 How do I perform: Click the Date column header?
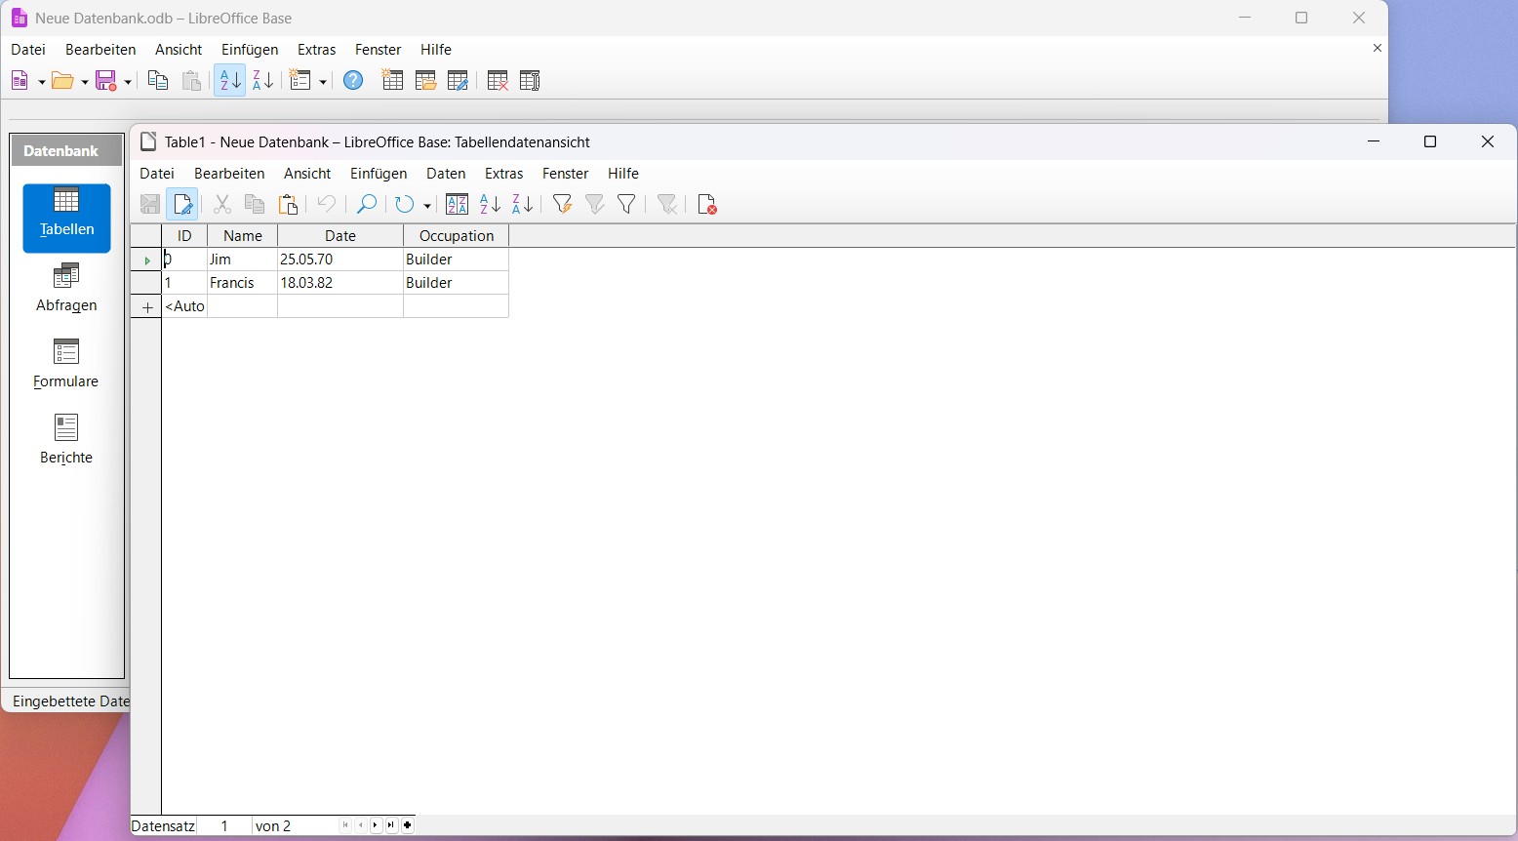(340, 236)
